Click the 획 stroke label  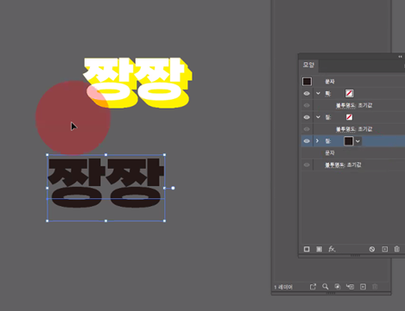(x=328, y=93)
